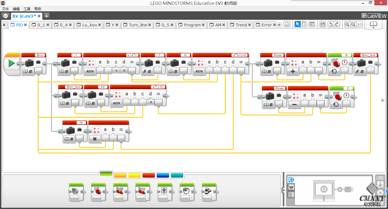Pick the Move Tank palette block

click(143, 192)
